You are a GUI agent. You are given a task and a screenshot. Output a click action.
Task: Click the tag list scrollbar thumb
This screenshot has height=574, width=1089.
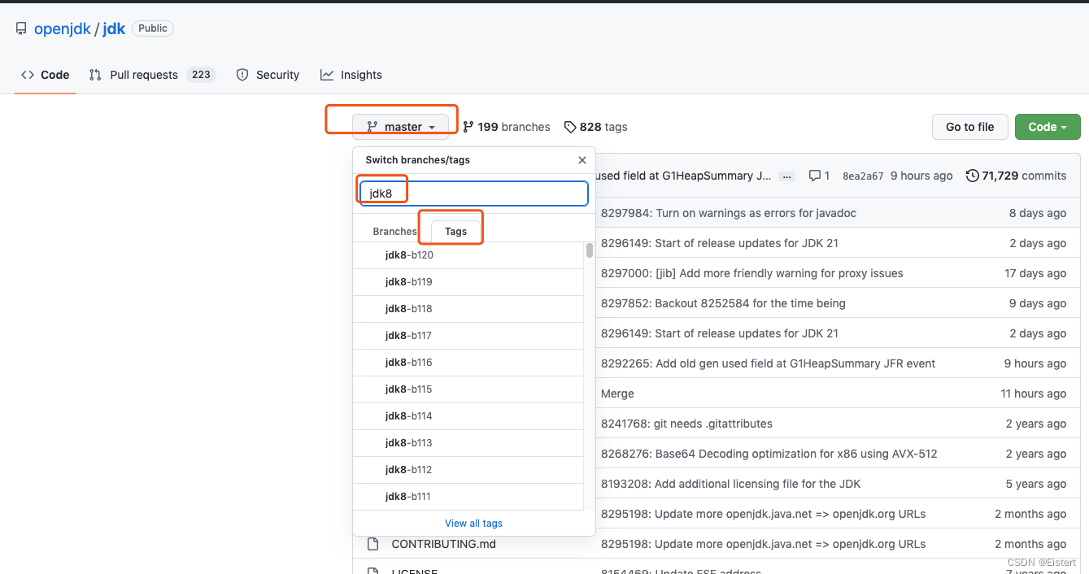(590, 250)
